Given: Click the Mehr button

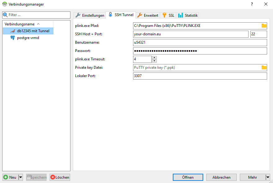Looking at the screenshot, I should pyautogui.click(x=253, y=177).
